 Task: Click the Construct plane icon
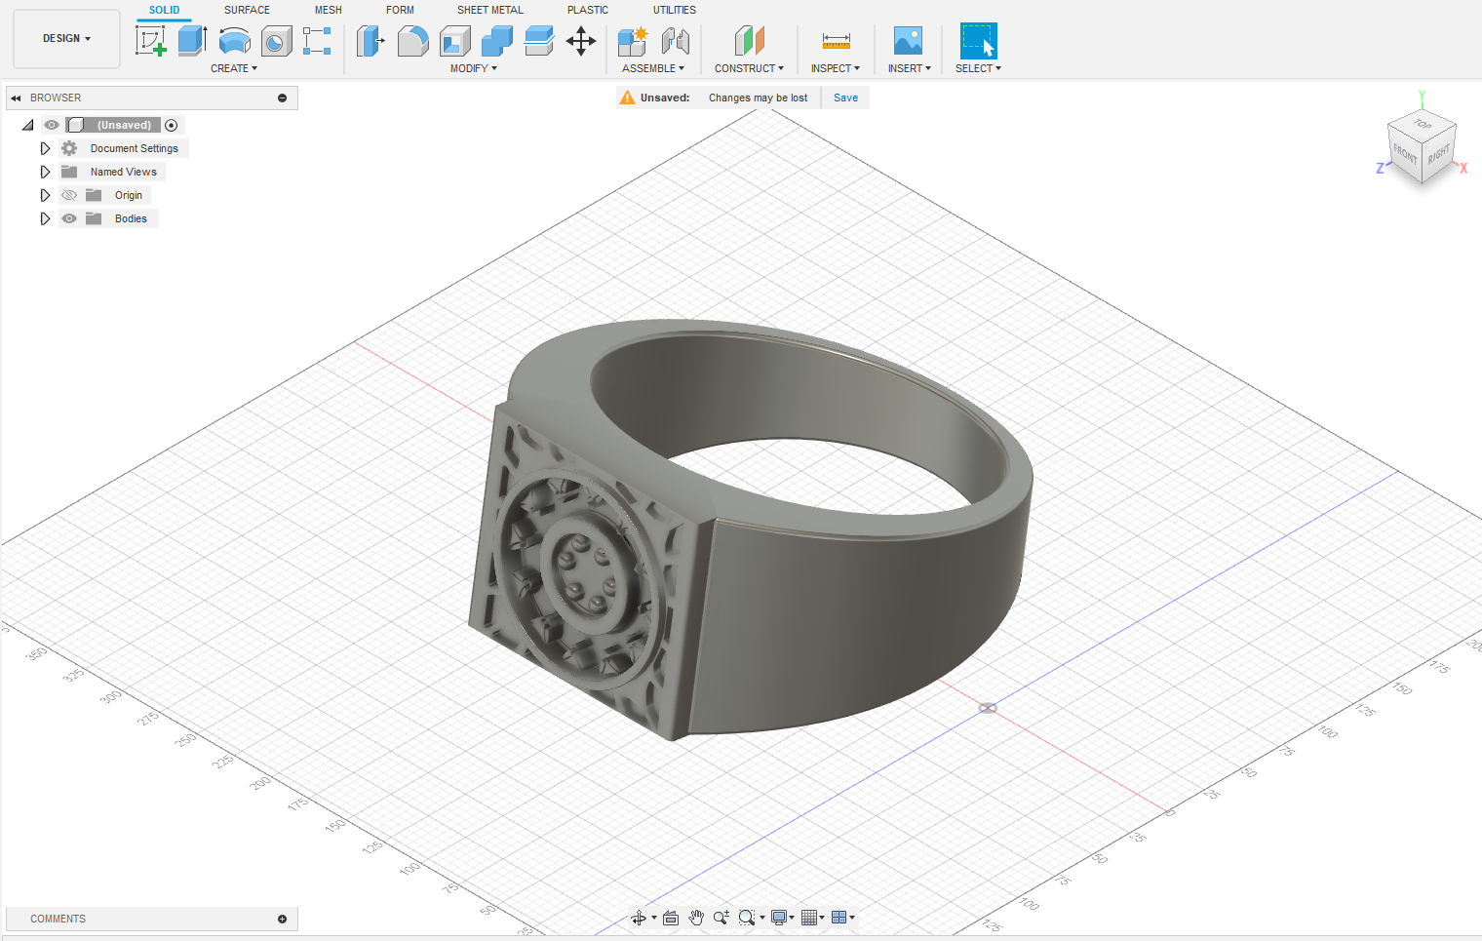pyautogui.click(x=749, y=41)
